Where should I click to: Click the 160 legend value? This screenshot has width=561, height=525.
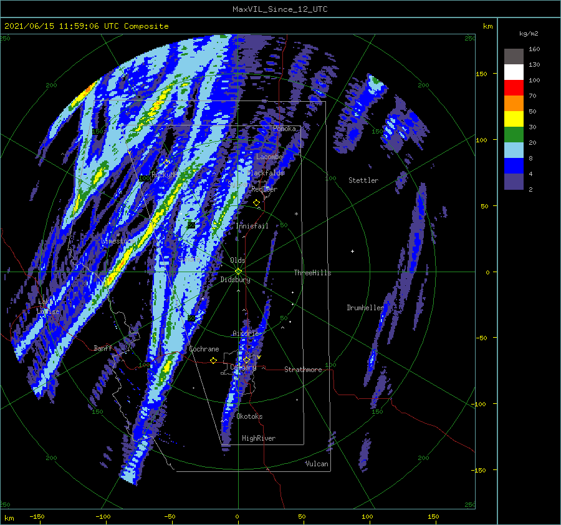(534, 49)
